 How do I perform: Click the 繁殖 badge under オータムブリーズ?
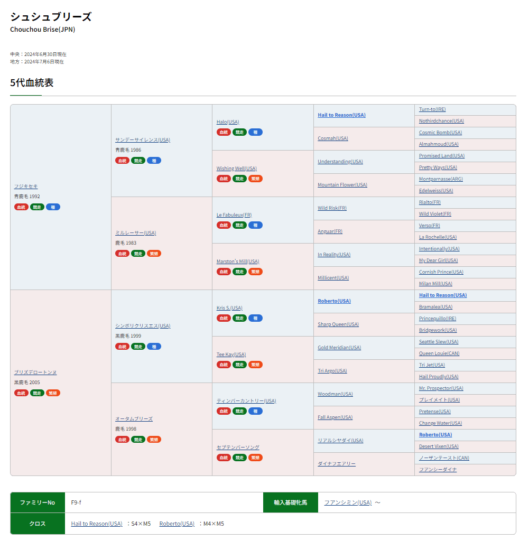(x=154, y=440)
